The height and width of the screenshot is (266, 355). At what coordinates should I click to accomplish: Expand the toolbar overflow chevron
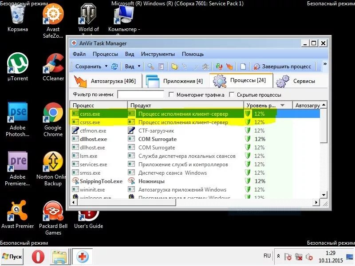point(325,64)
